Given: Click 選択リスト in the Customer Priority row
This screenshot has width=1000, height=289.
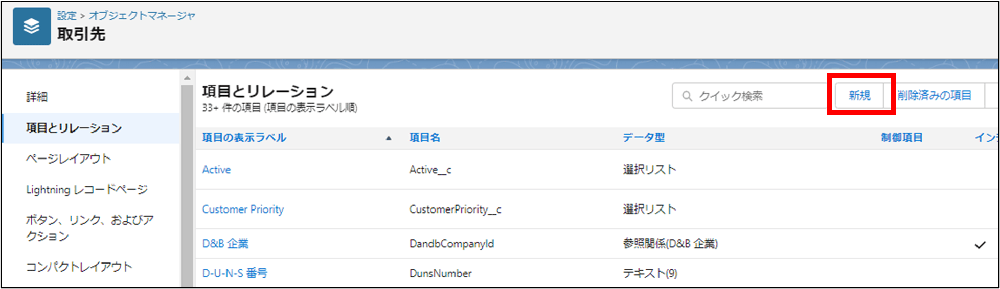Looking at the screenshot, I should 650,209.
